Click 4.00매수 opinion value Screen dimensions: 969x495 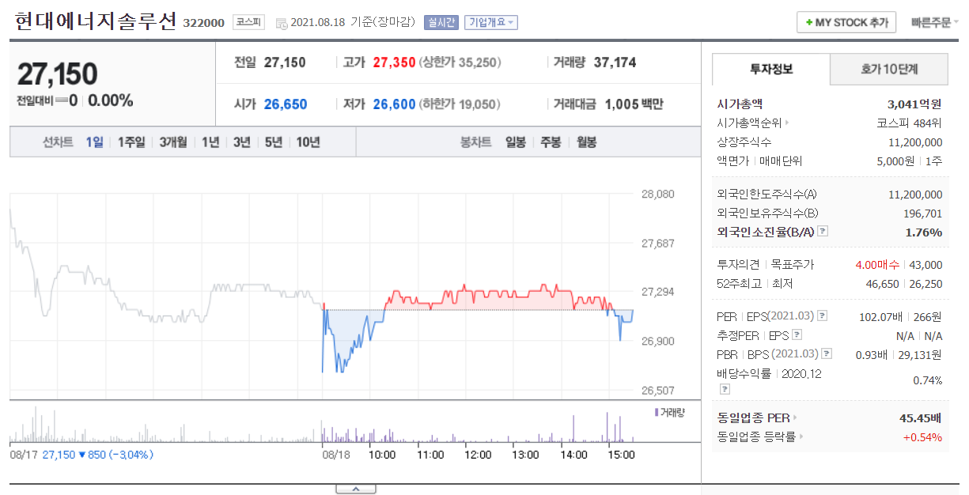[x=876, y=265]
